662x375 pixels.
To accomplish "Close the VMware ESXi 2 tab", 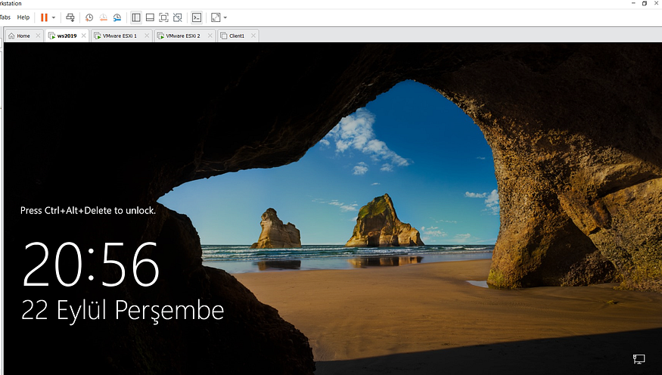I will tap(210, 36).
